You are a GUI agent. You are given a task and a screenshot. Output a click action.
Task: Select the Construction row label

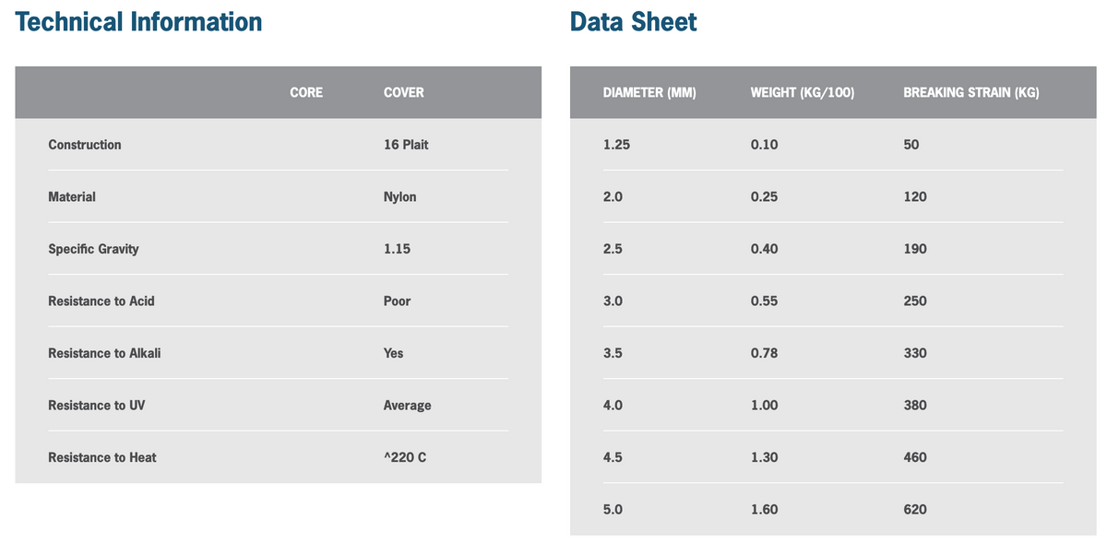pyautogui.click(x=85, y=145)
